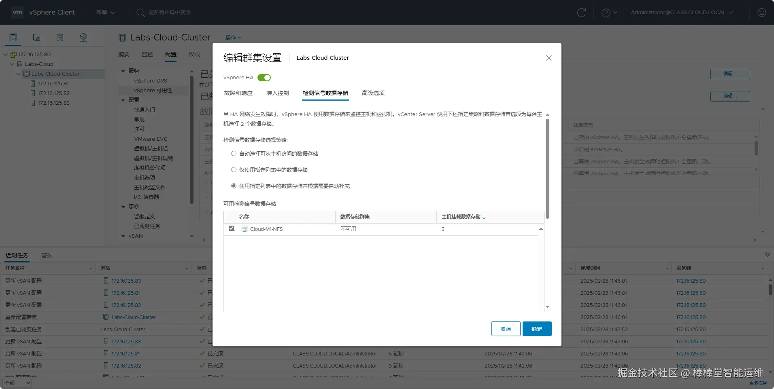Click the Labs-Cloud datacenter icon in tree
Screen dimensions: 774x389
click(20, 64)
